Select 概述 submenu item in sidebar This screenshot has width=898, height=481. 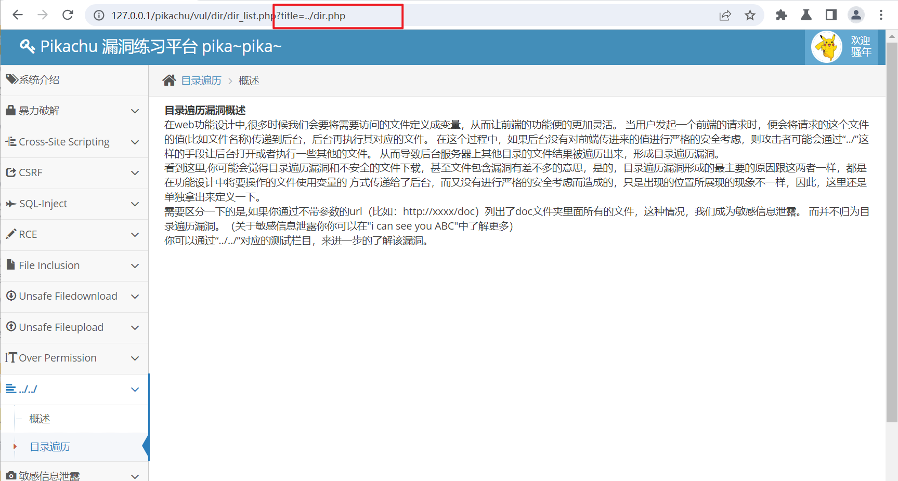[40, 419]
